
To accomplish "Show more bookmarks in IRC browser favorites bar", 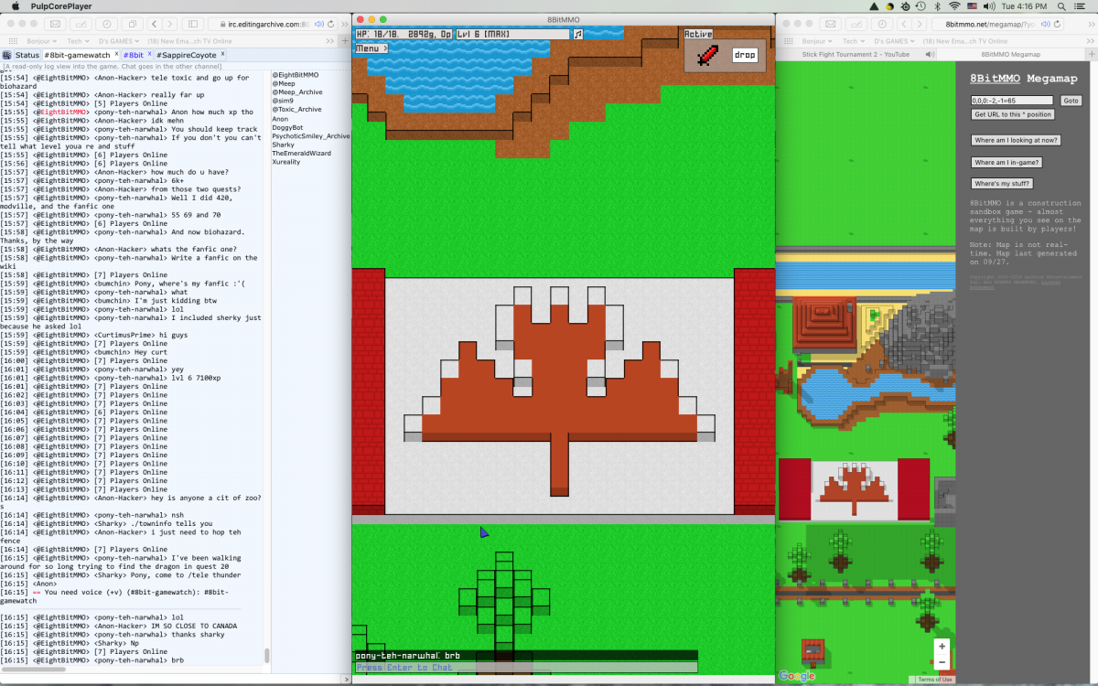I will point(332,41).
